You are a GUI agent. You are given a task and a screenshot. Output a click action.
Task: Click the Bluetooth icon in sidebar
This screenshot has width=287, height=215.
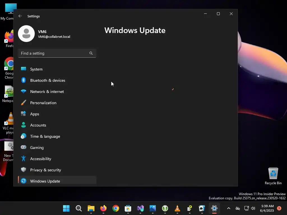24,80
